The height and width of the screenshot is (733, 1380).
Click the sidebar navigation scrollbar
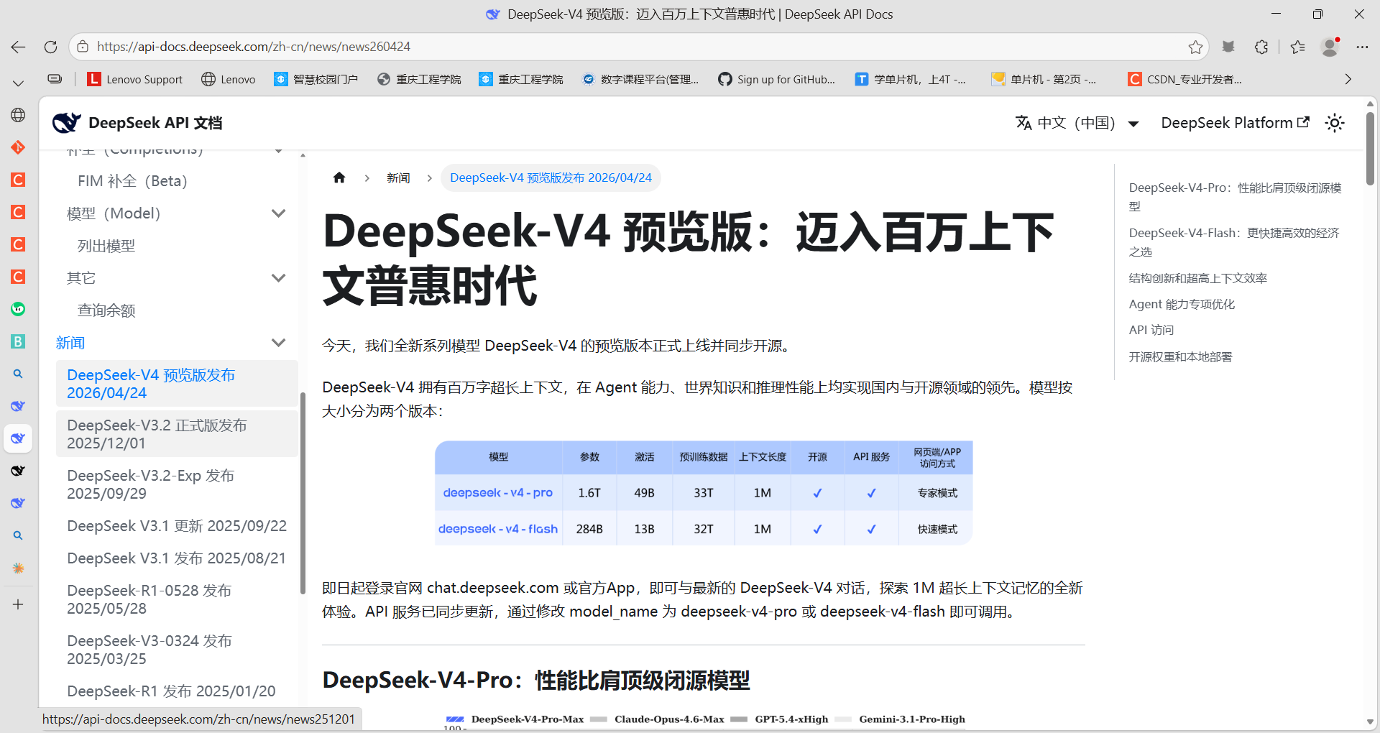(303, 493)
